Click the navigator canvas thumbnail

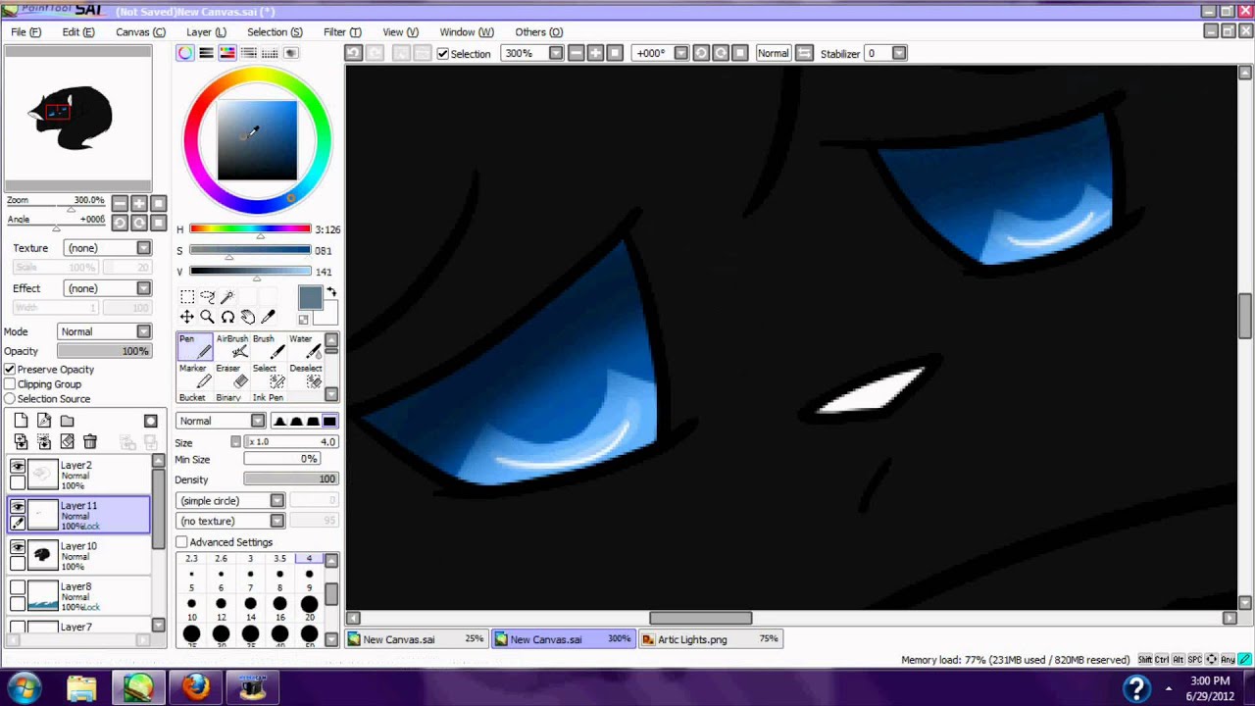(77, 117)
